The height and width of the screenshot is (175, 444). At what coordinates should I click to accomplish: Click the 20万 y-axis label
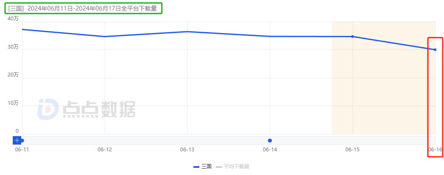[x=13, y=75]
